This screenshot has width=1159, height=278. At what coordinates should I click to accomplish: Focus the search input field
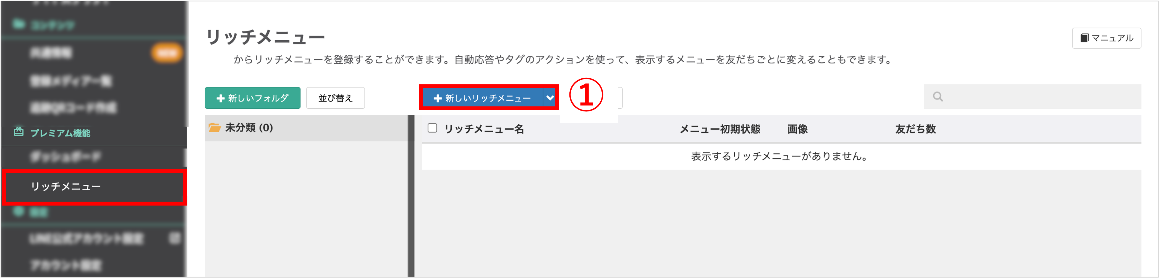tap(1033, 97)
